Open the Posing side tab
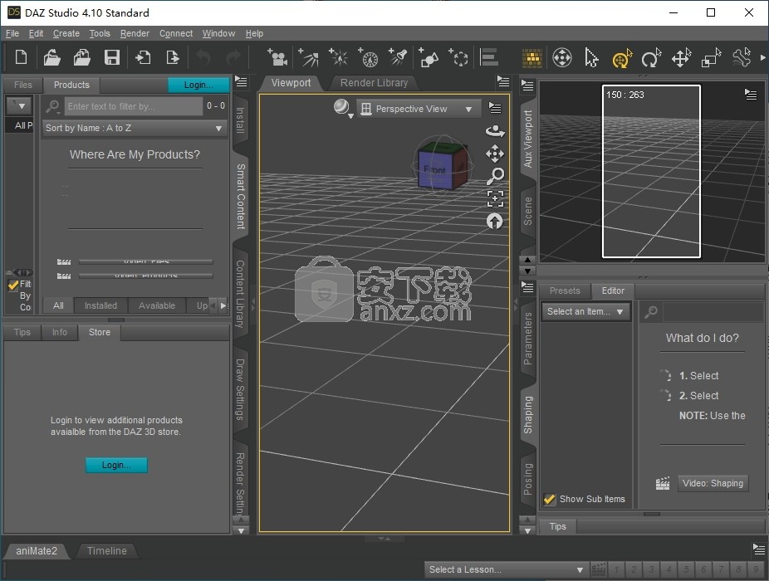The width and height of the screenshot is (769, 581). [527, 480]
